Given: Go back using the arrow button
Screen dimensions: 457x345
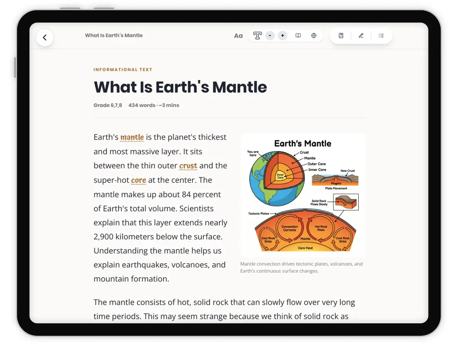Looking at the screenshot, I should coord(45,37).
